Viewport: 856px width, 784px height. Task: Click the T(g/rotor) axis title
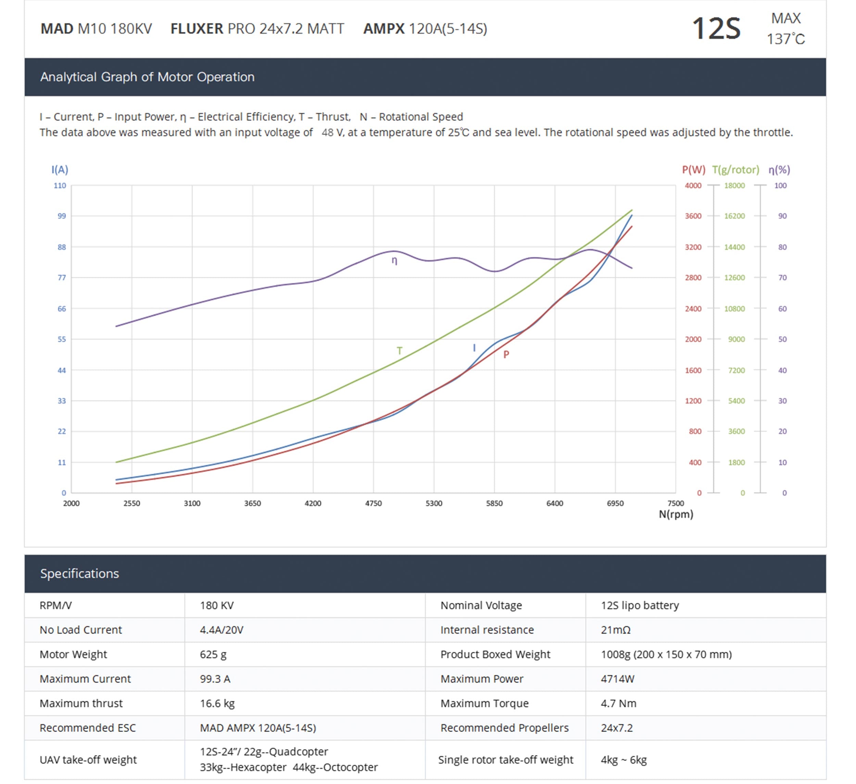[735, 170]
